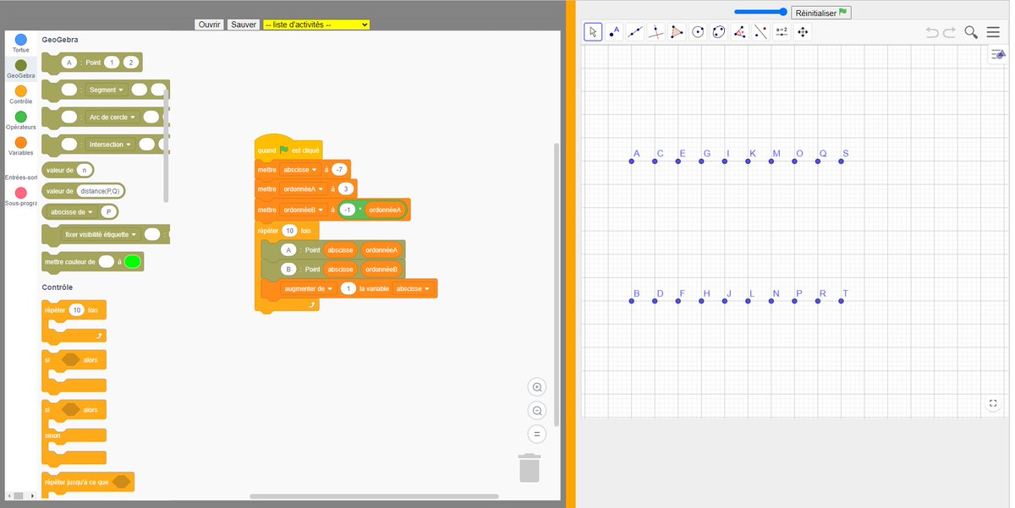Click the quand drapeau est cliqué hat block

click(x=288, y=147)
